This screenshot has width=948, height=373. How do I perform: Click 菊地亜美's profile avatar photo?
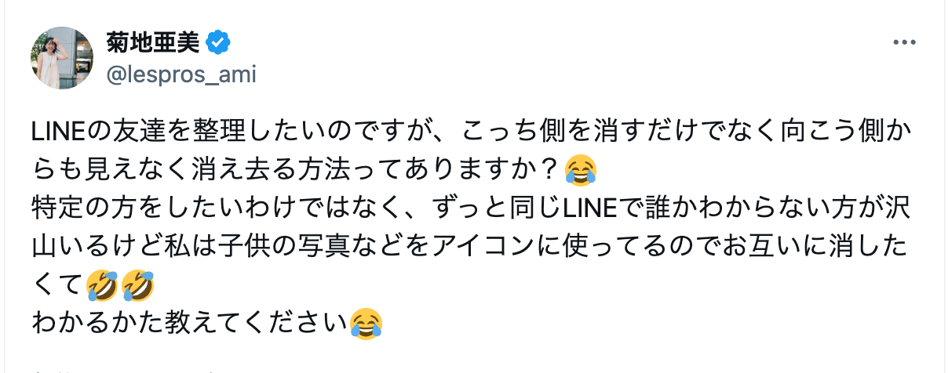coord(62,57)
